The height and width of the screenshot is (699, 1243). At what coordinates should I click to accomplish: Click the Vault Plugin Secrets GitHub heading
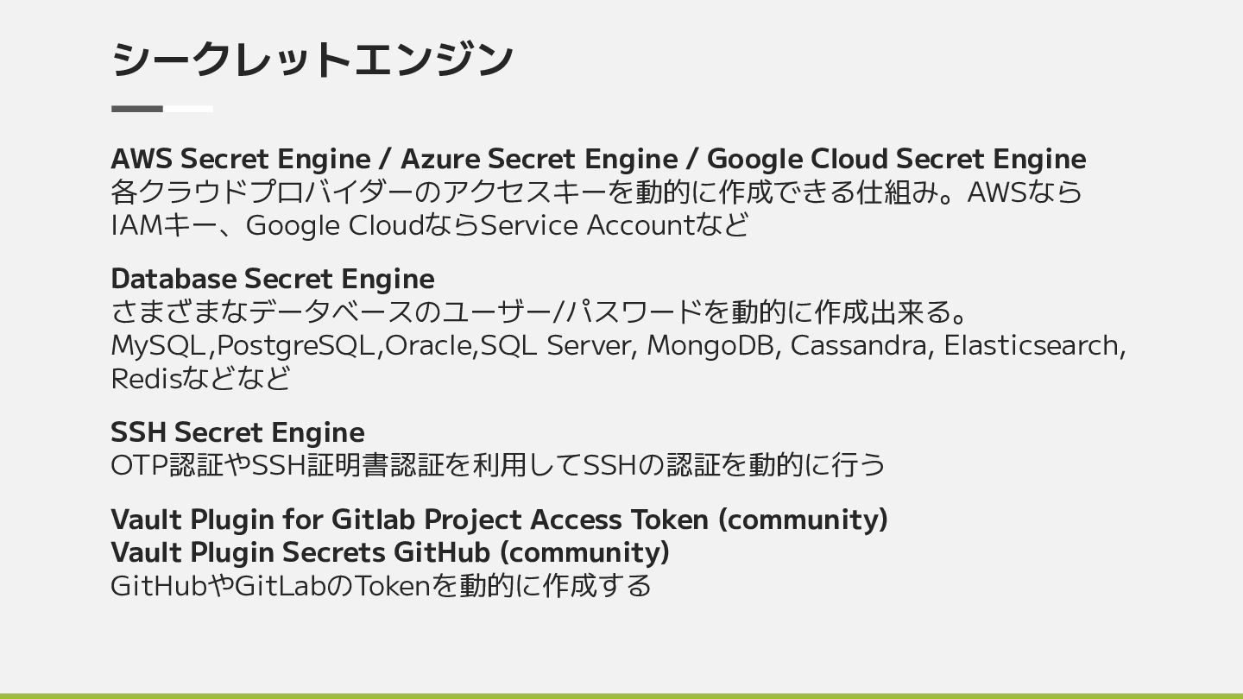pyautogui.click(x=389, y=552)
